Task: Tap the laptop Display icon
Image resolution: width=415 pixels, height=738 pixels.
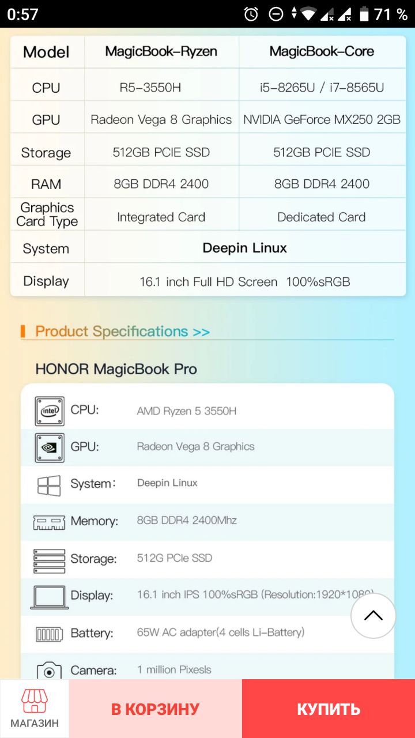Action: [50, 597]
